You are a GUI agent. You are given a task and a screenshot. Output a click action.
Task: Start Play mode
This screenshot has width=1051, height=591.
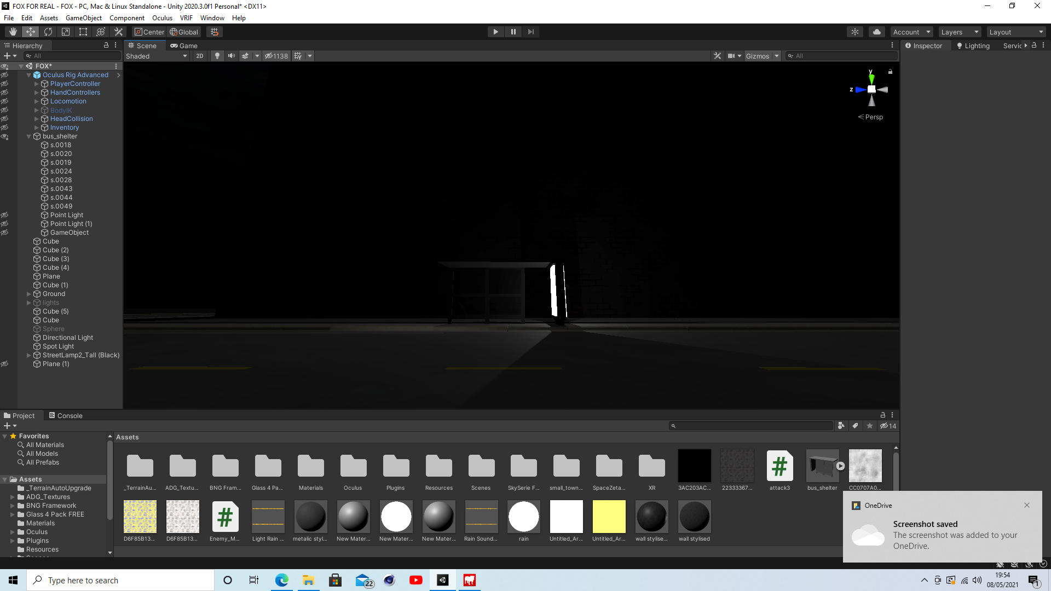coord(495,32)
